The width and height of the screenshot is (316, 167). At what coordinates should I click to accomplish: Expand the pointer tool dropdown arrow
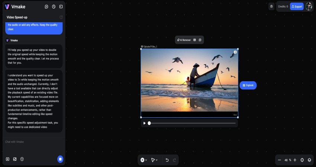coord(157,160)
